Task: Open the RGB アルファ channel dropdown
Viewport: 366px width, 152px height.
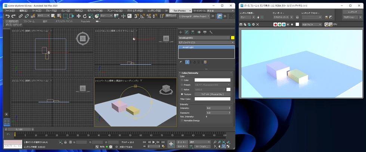Action: click(x=311, y=25)
